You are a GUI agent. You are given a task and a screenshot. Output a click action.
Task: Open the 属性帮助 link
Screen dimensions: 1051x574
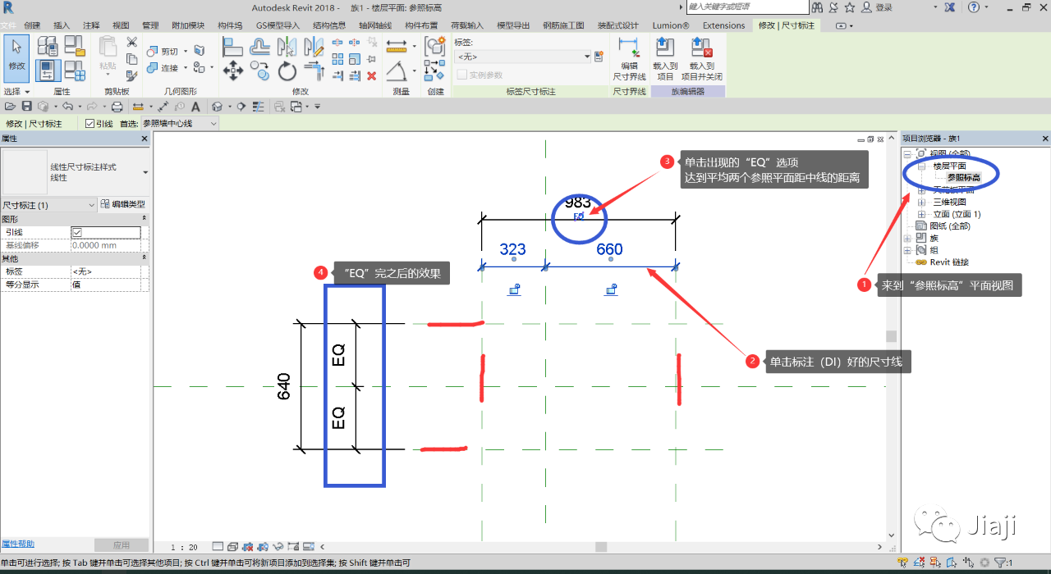tap(18, 544)
